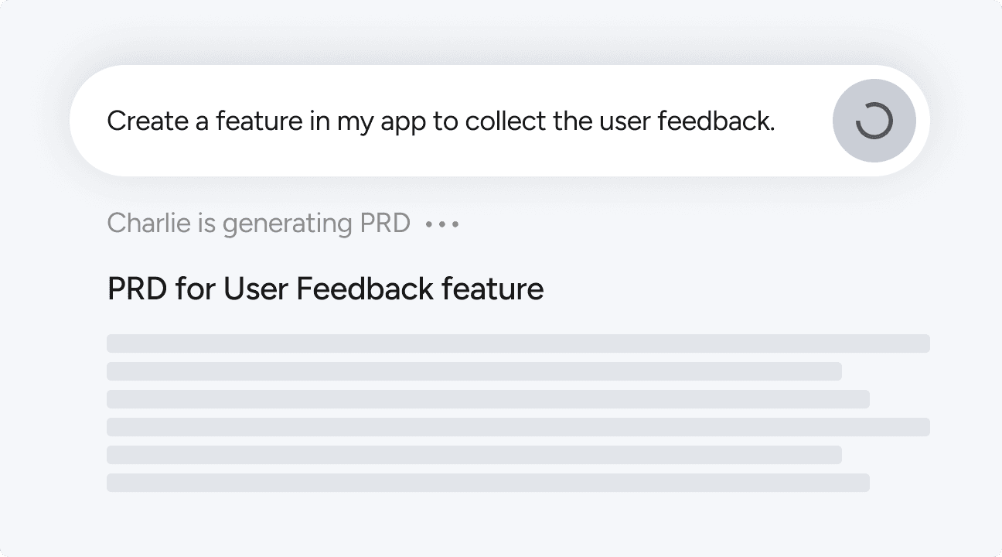Select the 'Charlie is generating PRD' status text
The height and width of the screenshot is (557, 1002).
[258, 224]
